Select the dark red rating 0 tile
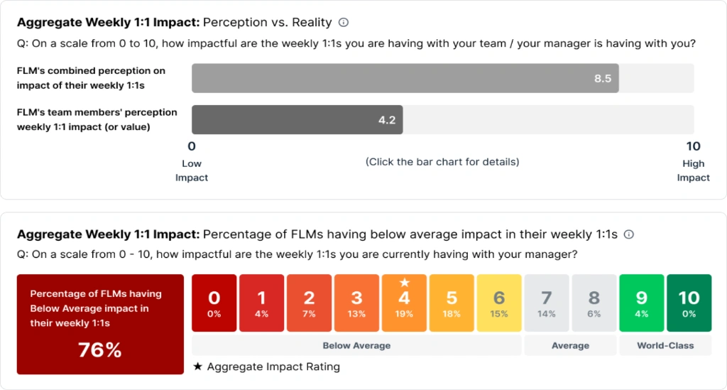 pos(214,303)
